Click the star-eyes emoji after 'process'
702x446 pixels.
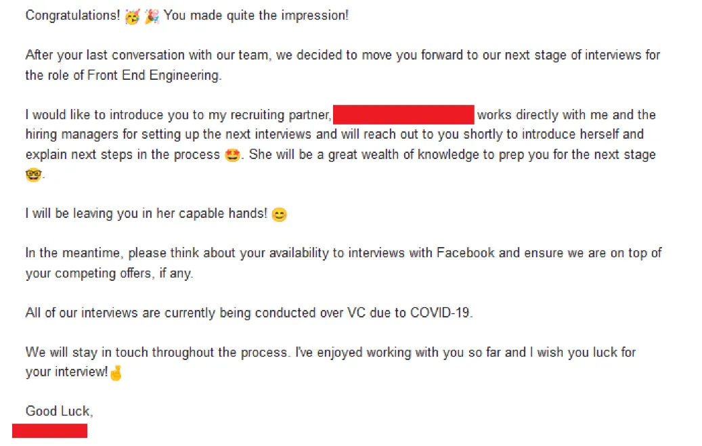pos(232,156)
